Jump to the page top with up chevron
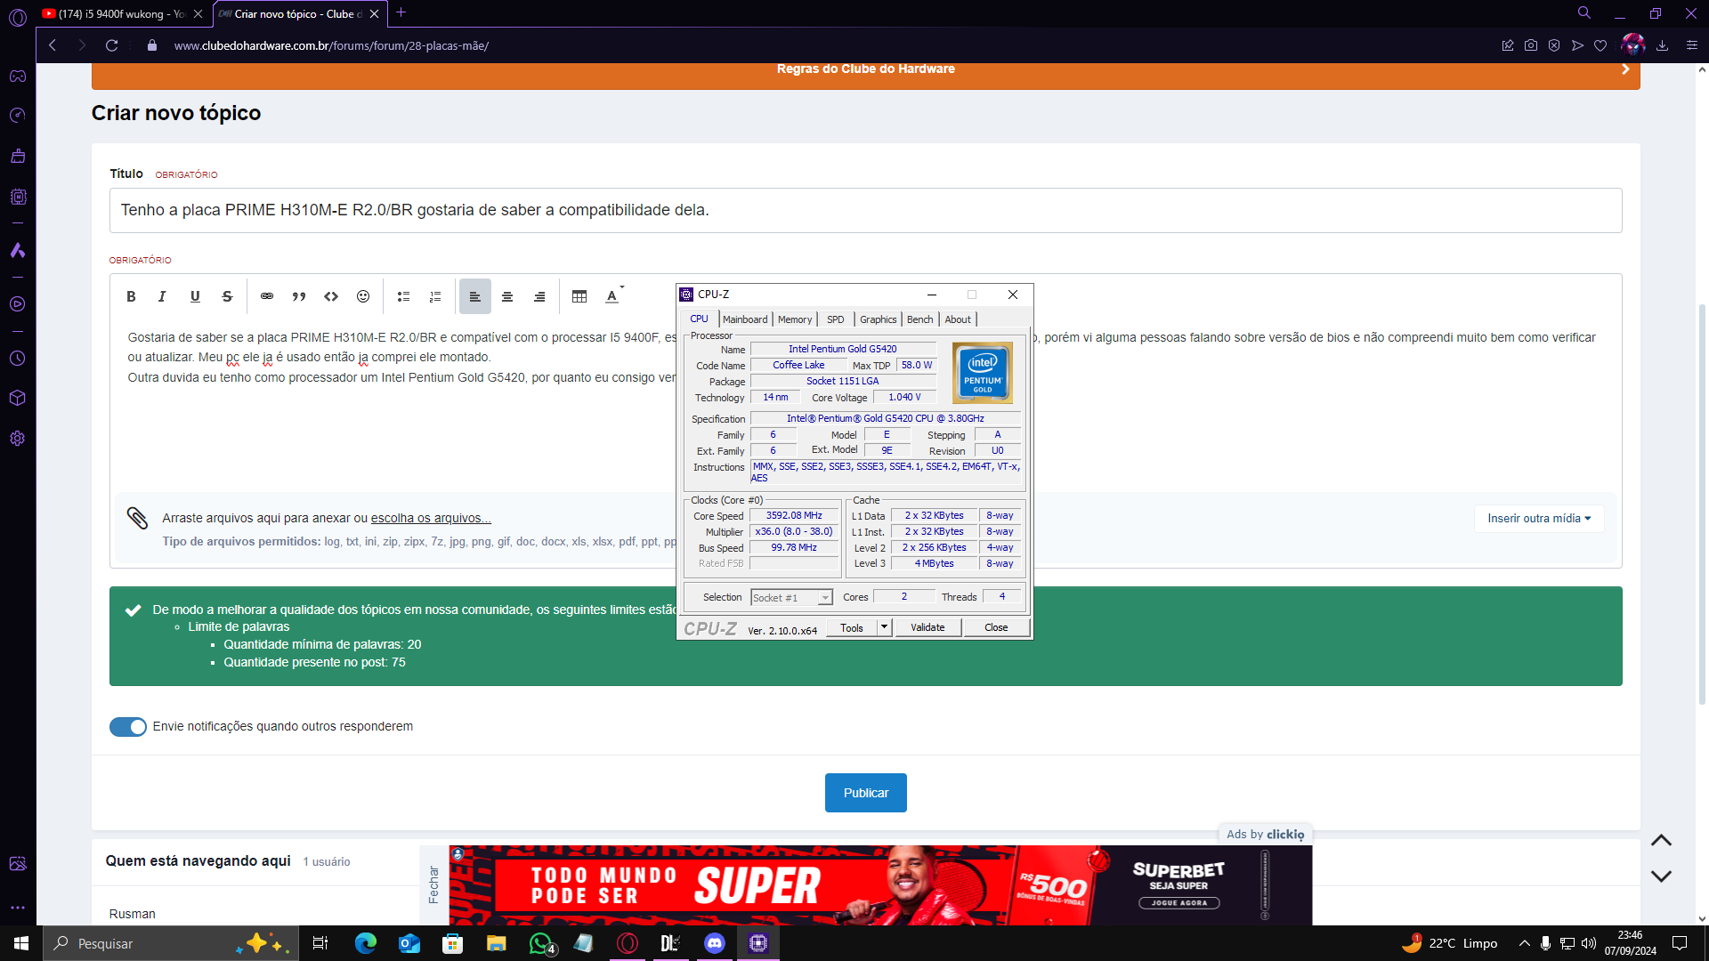Screen dimensions: 1709x961 click(x=1661, y=841)
